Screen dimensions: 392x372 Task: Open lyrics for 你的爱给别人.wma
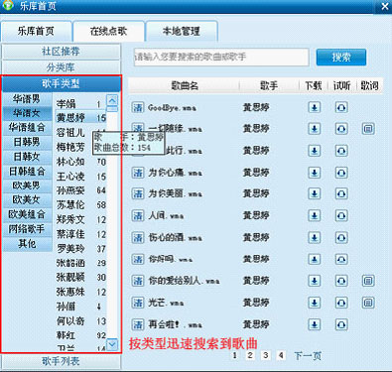pyautogui.click(x=368, y=281)
